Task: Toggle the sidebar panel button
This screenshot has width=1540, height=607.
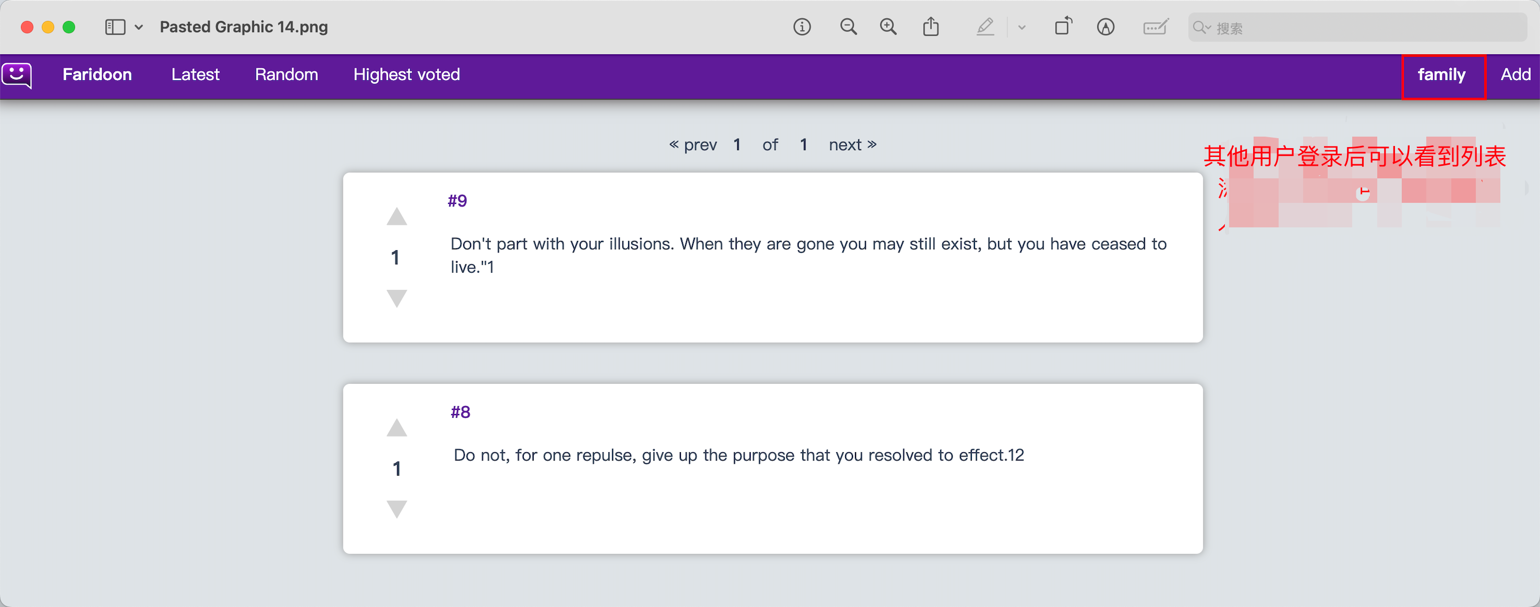Action: pos(115,28)
